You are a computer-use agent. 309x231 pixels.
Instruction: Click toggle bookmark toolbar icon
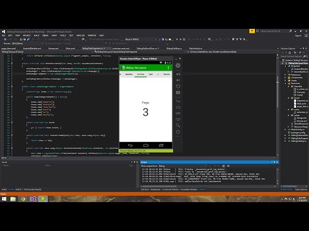tap(233, 39)
